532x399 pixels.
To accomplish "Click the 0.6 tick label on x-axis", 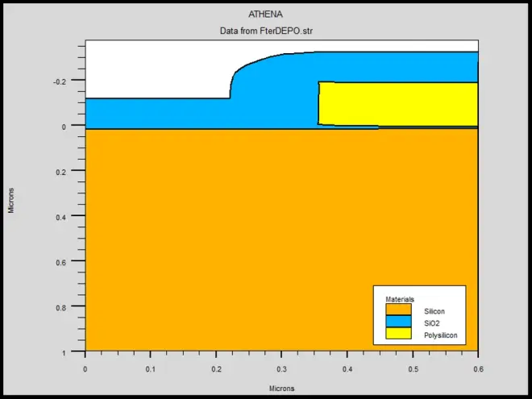I will pos(478,368).
